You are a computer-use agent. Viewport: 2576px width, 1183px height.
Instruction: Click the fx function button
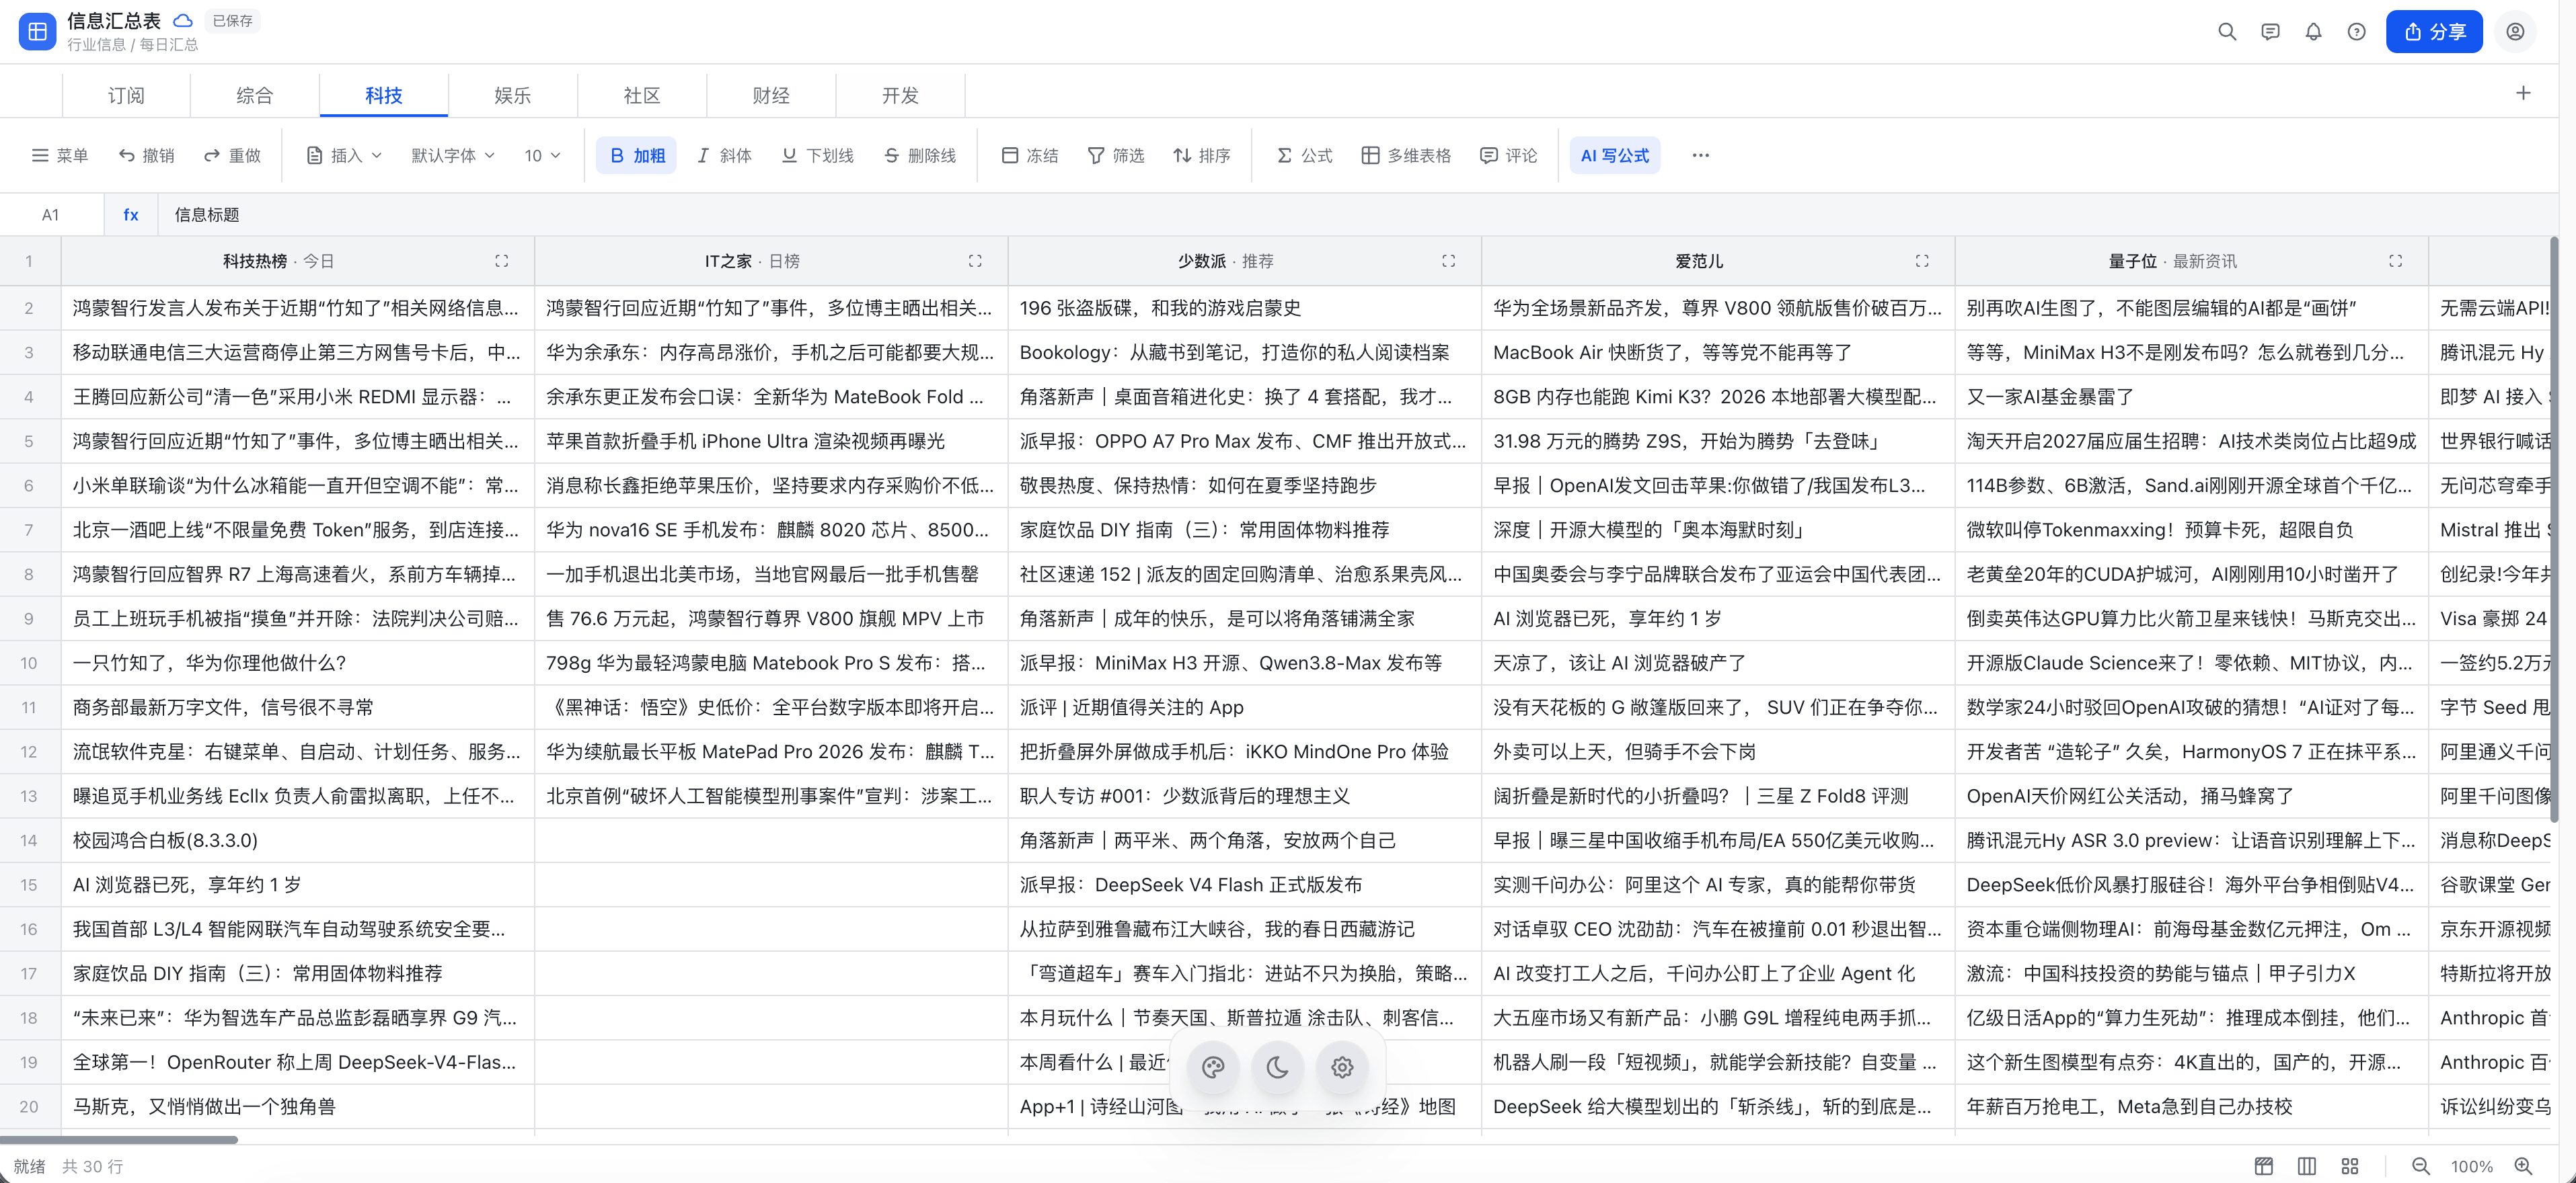pos(131,215)
